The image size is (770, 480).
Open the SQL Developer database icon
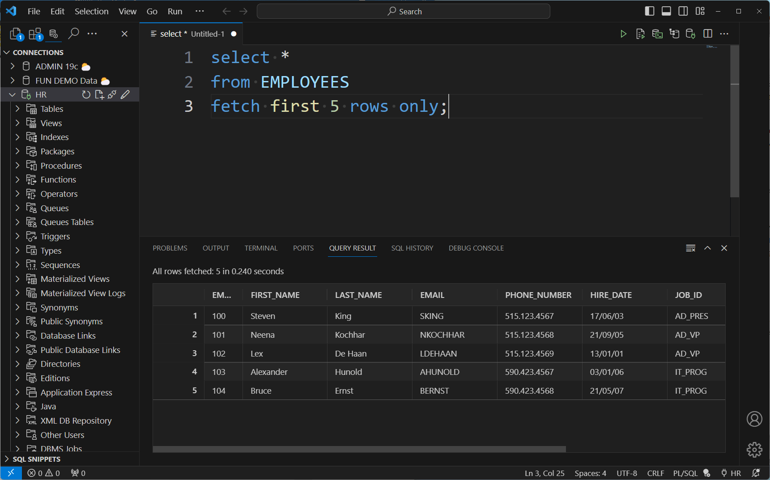pyautogui.click(x=54, y=34)
